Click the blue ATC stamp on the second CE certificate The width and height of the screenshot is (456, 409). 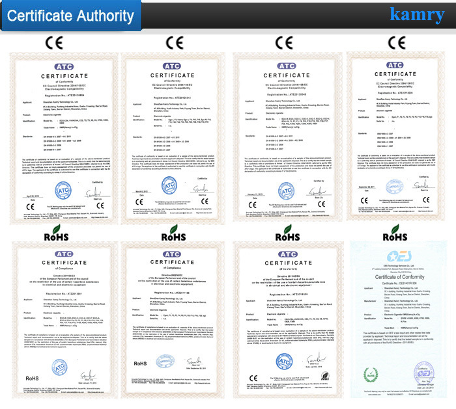169,185
